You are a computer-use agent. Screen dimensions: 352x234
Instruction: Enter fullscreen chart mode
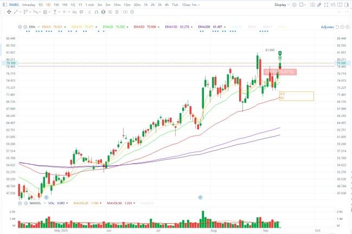click(326, 5)
